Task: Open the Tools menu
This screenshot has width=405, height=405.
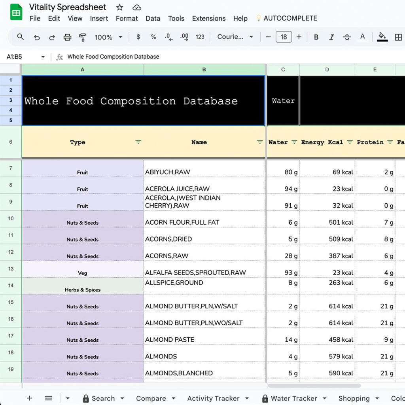Action: tap(176, 19)
